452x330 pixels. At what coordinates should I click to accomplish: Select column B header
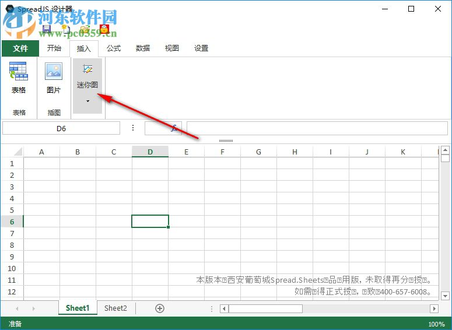click(x=78, y=152)
